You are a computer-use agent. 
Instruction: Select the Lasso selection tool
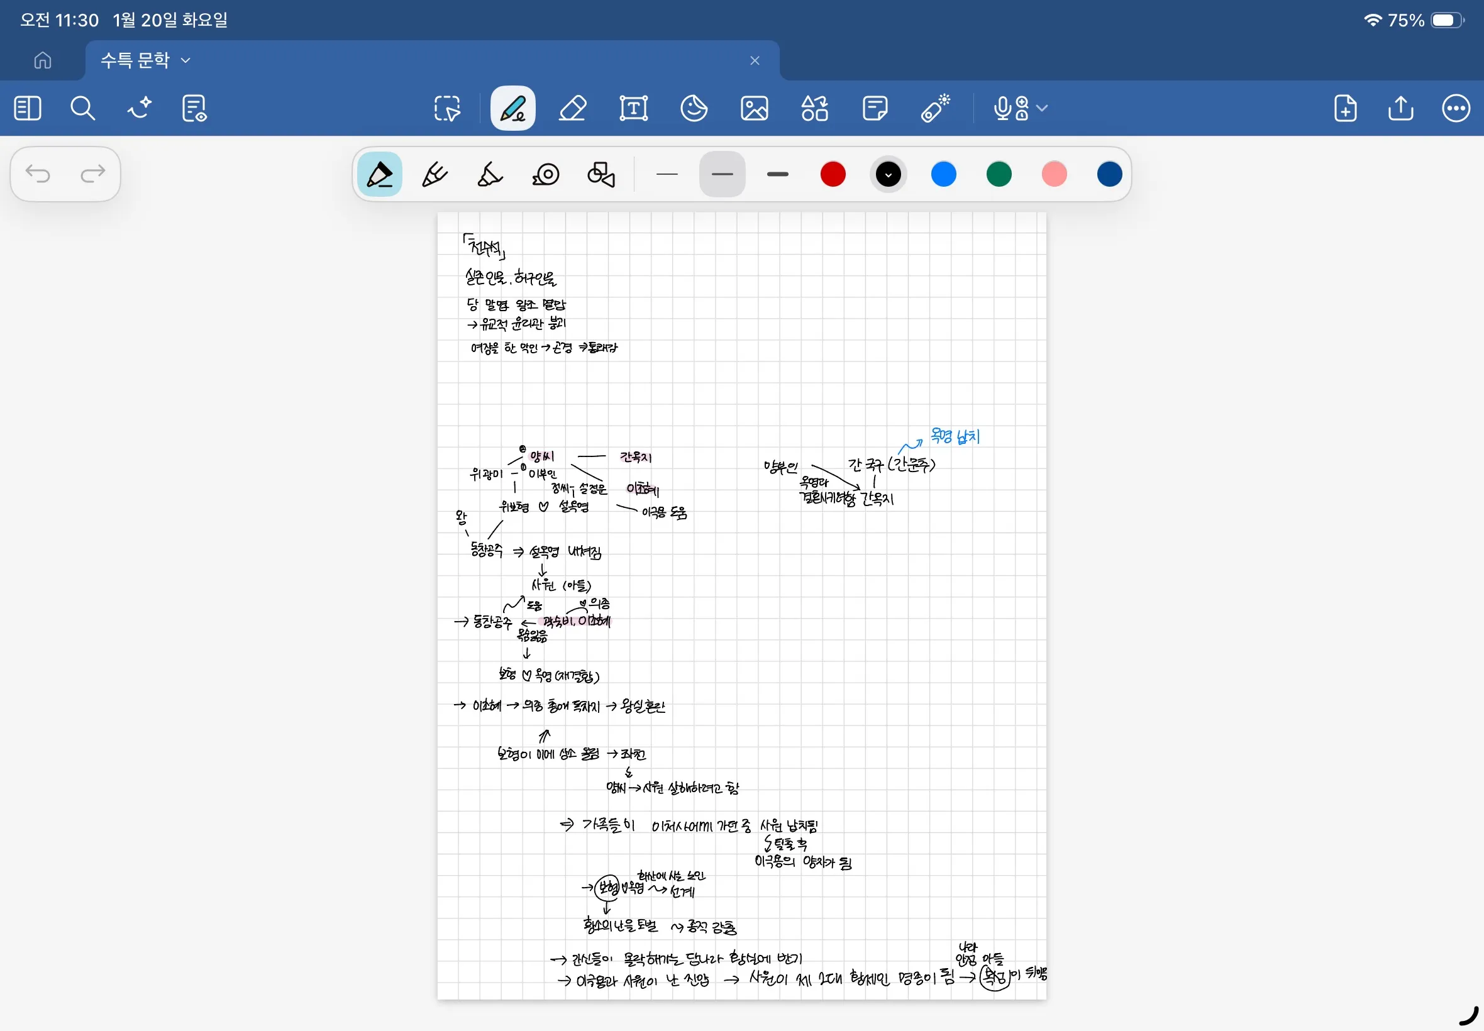447,109
